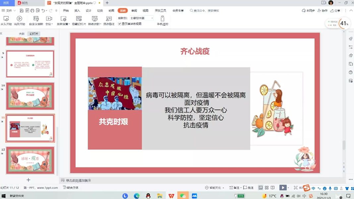Image resolution: width=354 pixels, height=199 pixels.
Task: Toggle Chinese input mode indicator
Action: pyautogui.click(x=314, y=188)
